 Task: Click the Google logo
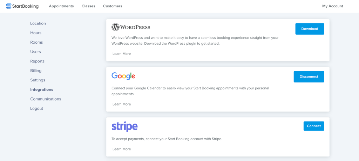click(123, 76)
